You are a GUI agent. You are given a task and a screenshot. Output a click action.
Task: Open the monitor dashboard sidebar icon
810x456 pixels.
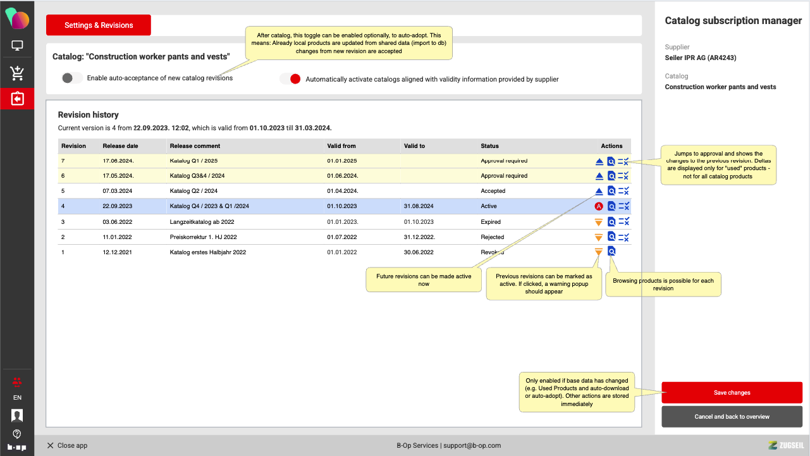click(17, 46)
